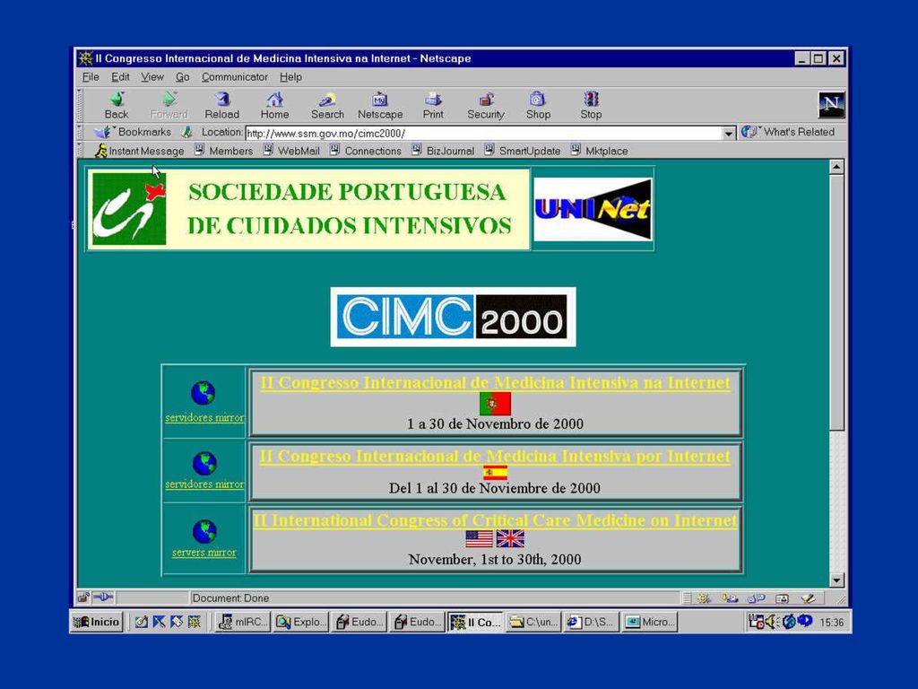Open the BizJournal bookmark
Viewport: 918px width, 689px height.
[443, 151]
